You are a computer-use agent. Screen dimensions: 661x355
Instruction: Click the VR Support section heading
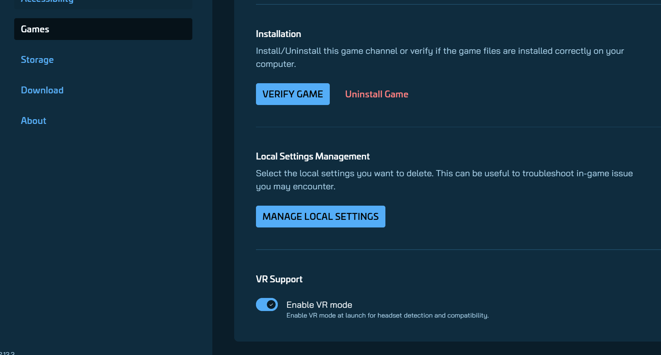279,279
